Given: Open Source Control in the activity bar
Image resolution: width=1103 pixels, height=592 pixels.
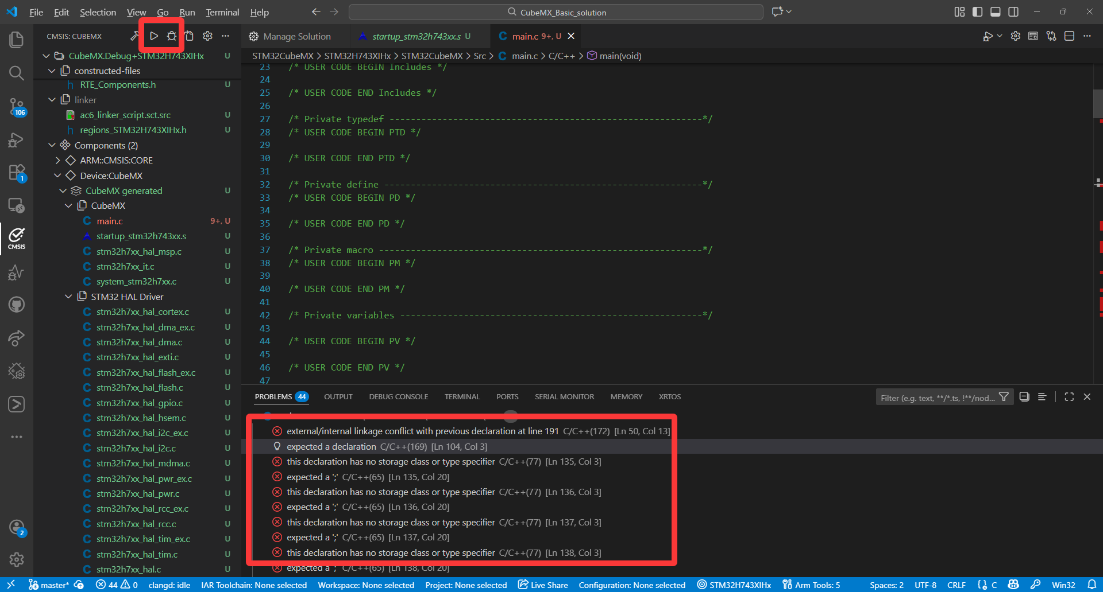Looking at the screenshot, I should pos(16,107).
